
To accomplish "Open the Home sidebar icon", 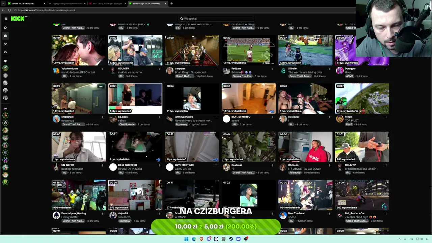I will click(5, 28).
